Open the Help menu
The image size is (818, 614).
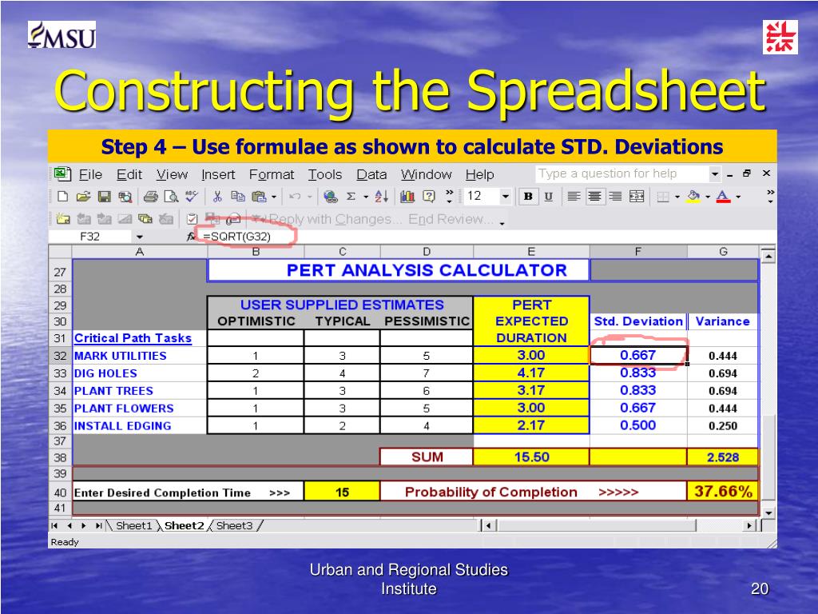click(479, 174)
